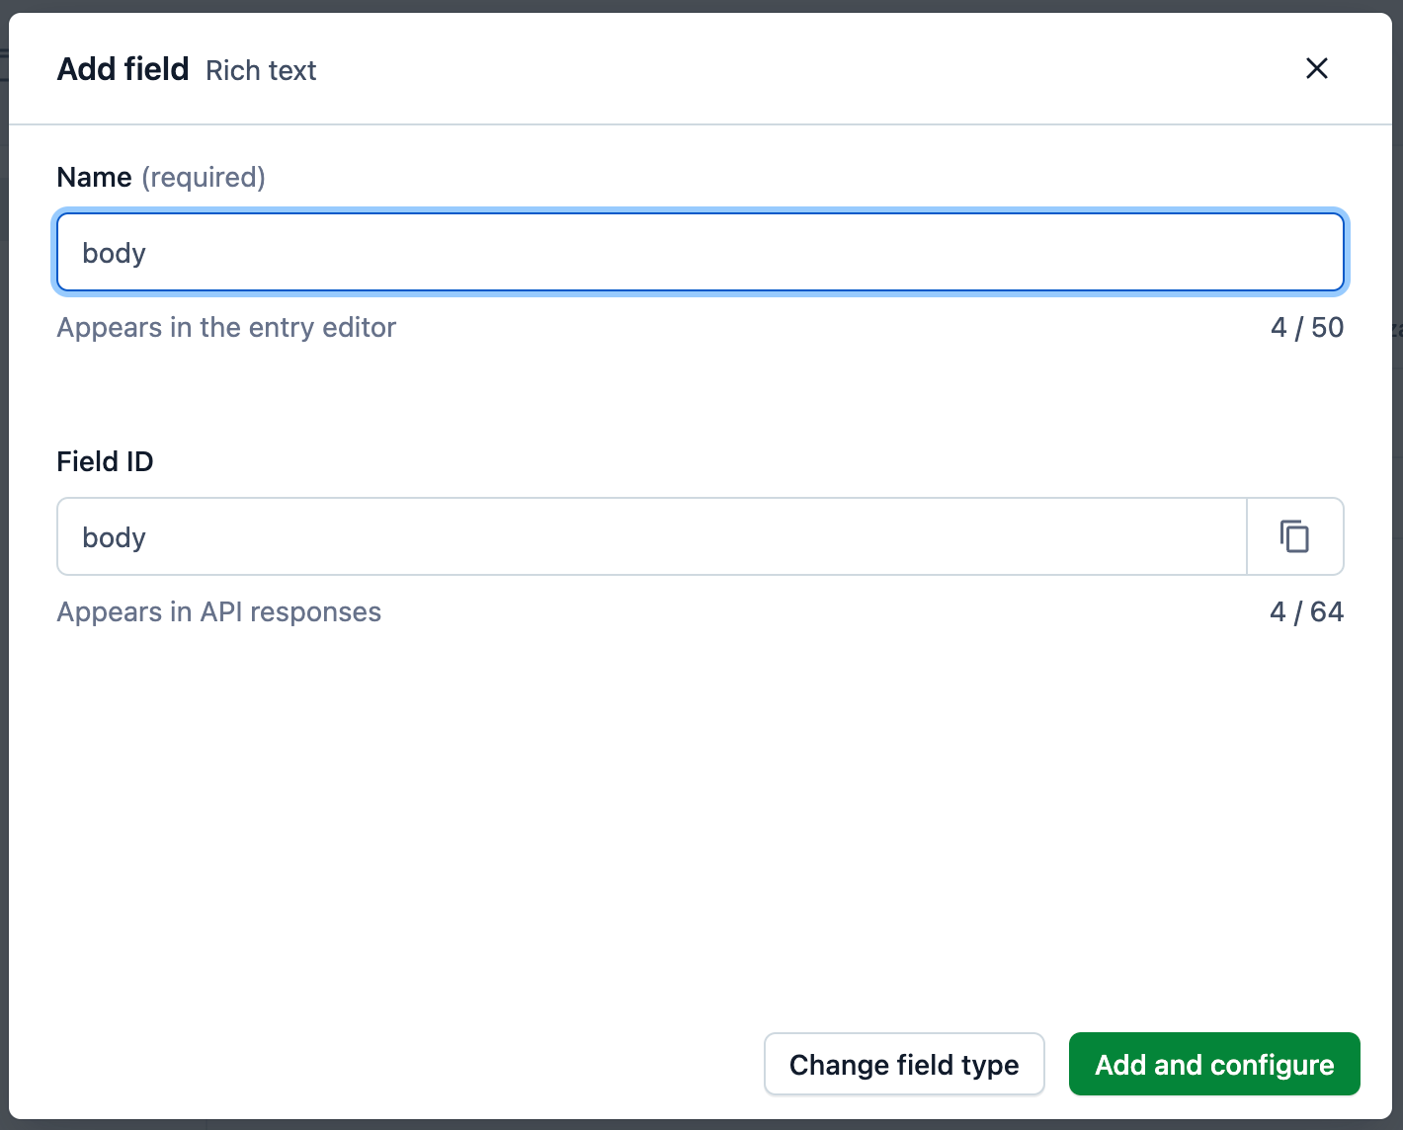Viewport: 1403px width, 1130px height.
Task: Click the '4 / 64' character counter
Action: pyautogui.click(x=1306, y=611)
